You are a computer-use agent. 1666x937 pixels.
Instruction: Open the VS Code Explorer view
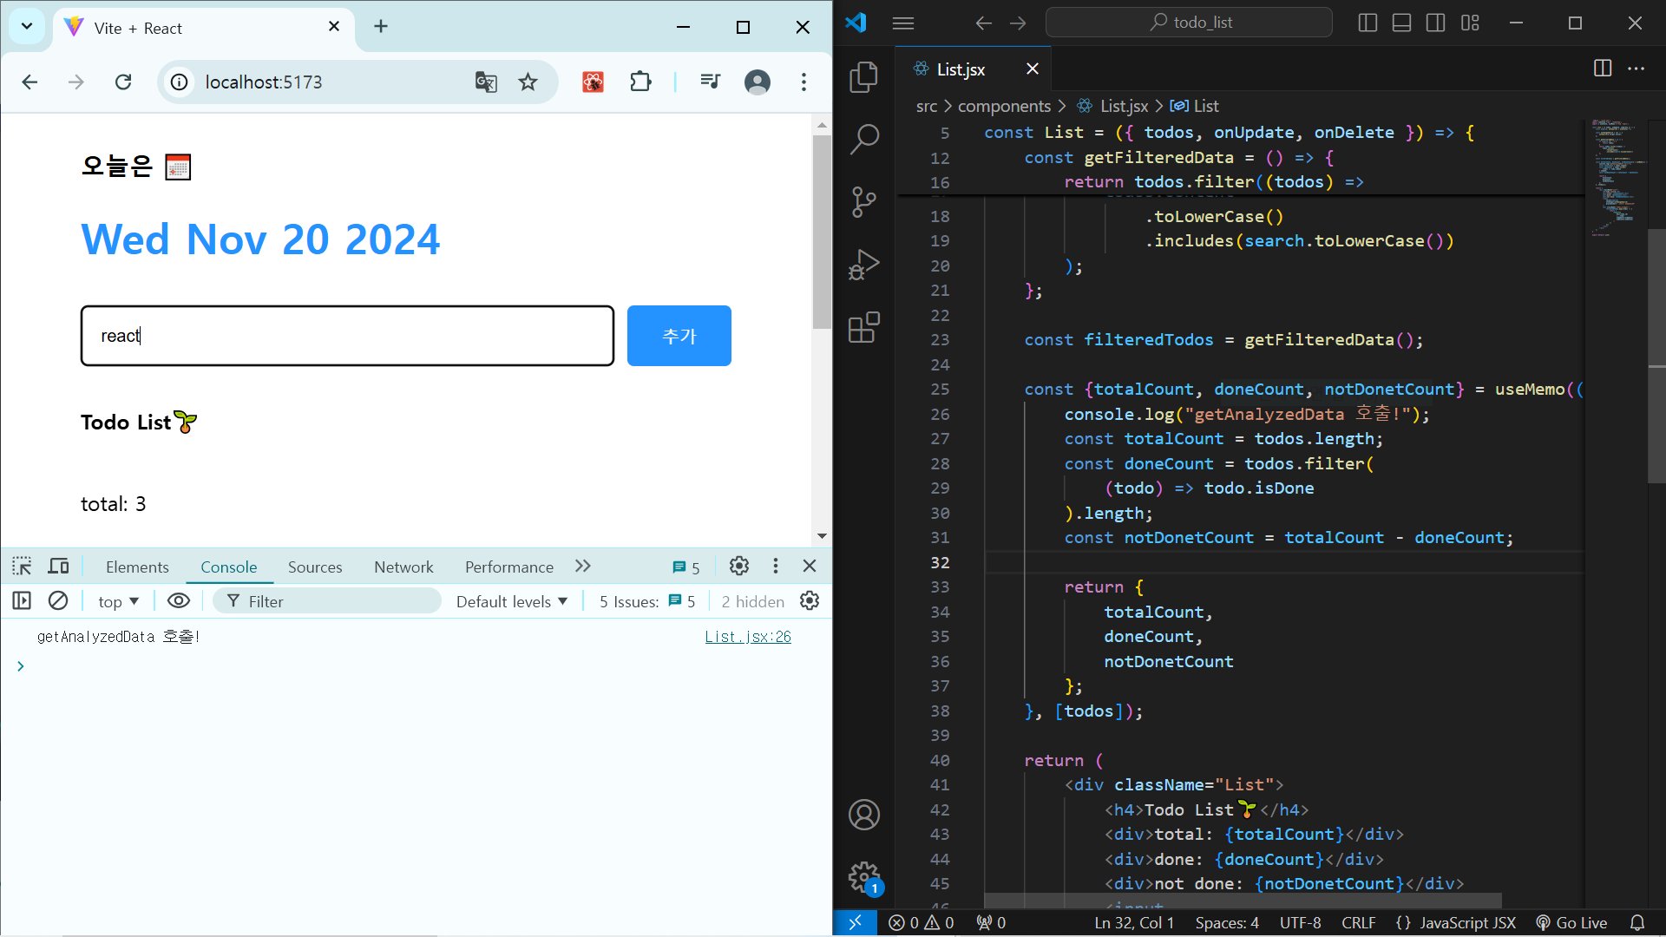(x=863, y=77)
